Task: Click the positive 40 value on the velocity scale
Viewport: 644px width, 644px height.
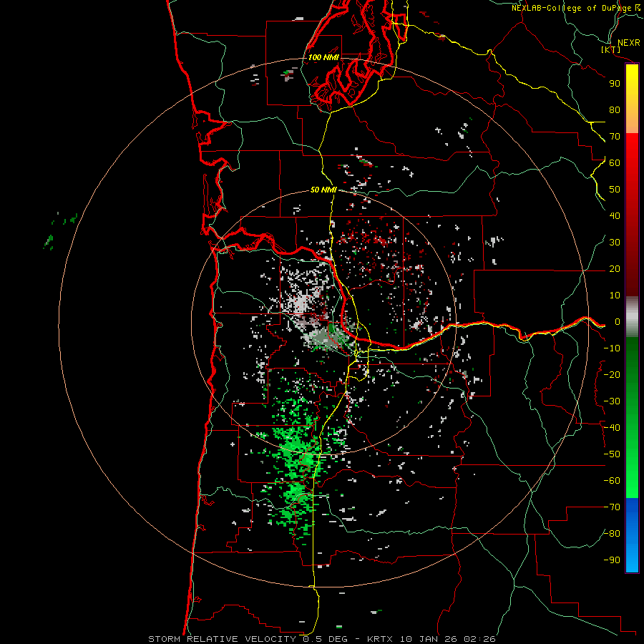Action: pos(615,215)
